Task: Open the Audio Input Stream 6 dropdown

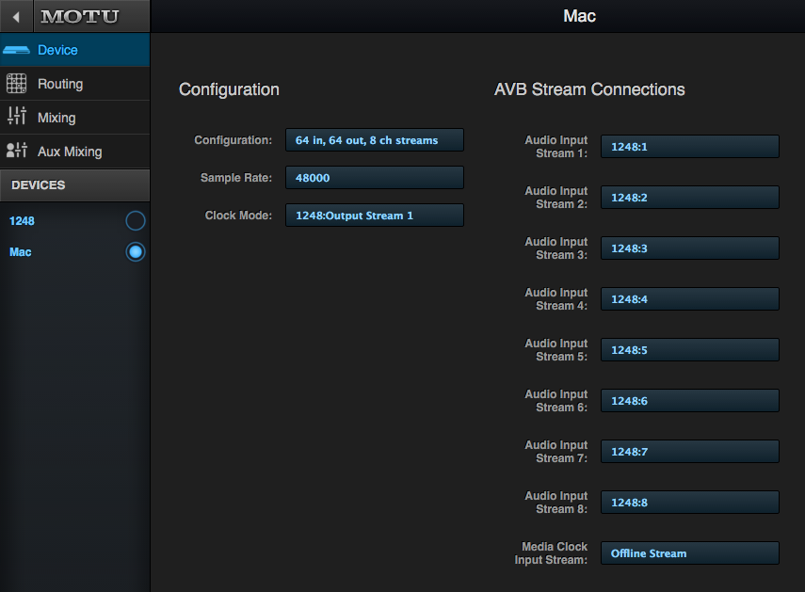Action: click(690, 401)
